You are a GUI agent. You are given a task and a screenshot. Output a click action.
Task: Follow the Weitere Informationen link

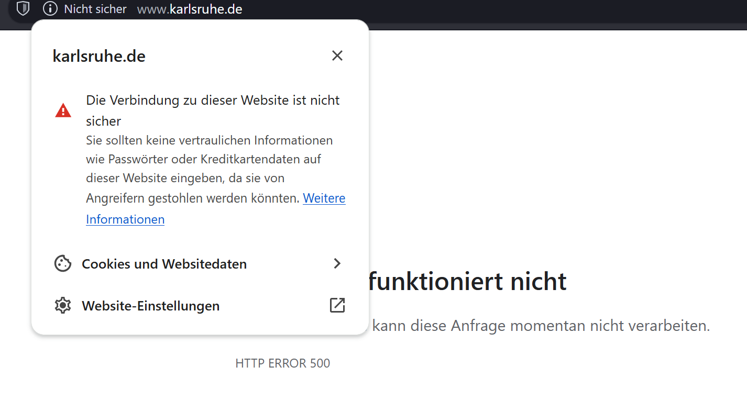point(324,198)
